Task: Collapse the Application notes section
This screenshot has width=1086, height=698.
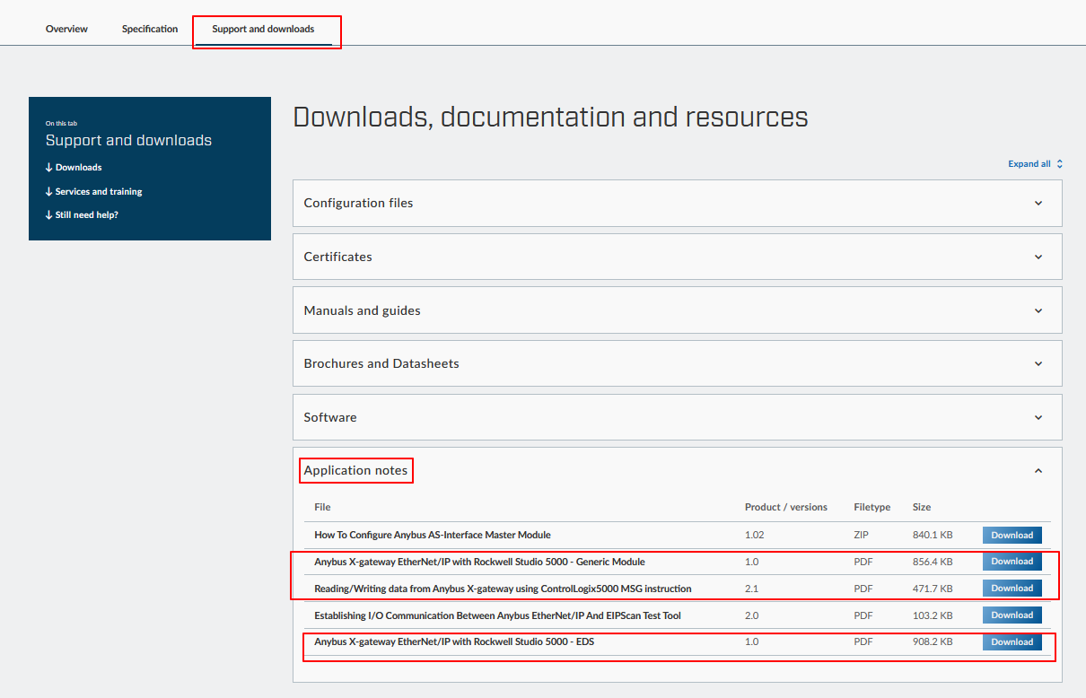Action: tap(678, 470)
